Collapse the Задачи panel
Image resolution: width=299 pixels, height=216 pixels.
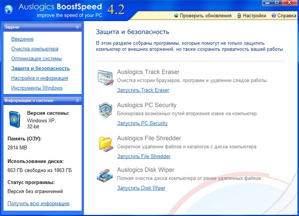[77, 27]
